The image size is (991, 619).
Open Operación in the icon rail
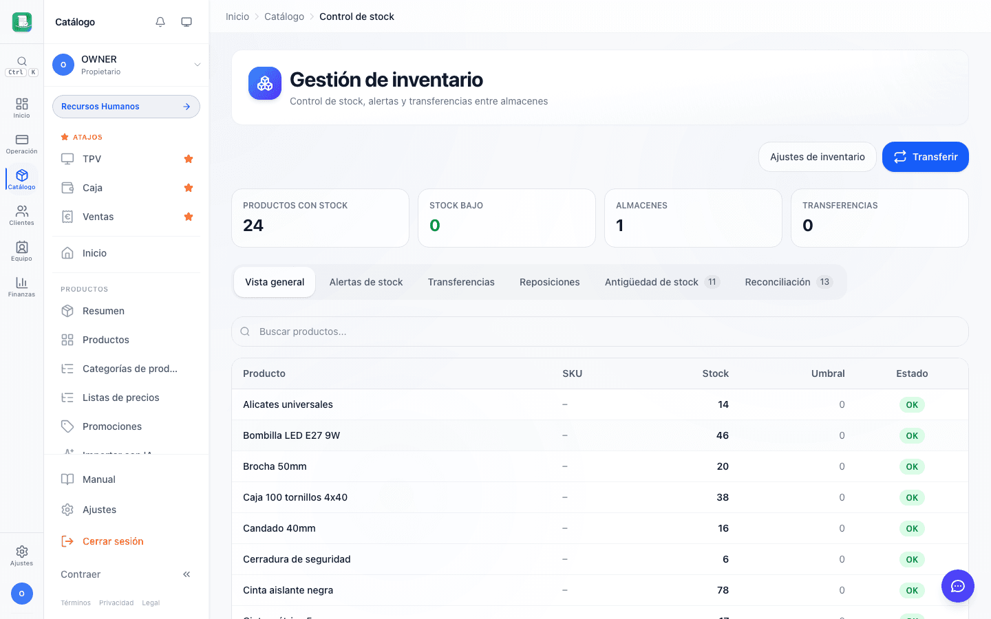[22, 144]
